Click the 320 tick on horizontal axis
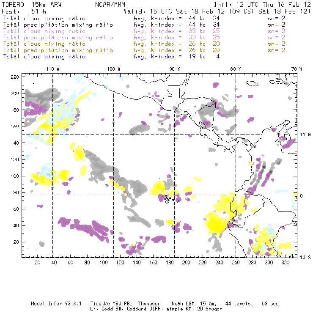Viewport: 313px width, 313px height. 285,263
